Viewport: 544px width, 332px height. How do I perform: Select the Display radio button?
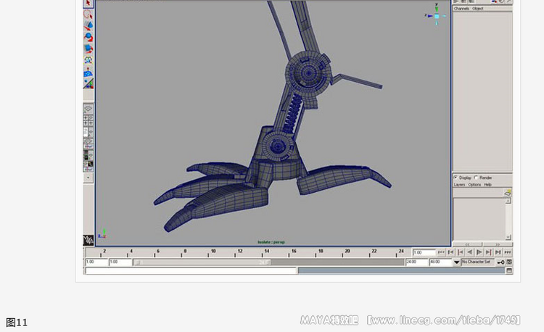click(x=456, y=178)
